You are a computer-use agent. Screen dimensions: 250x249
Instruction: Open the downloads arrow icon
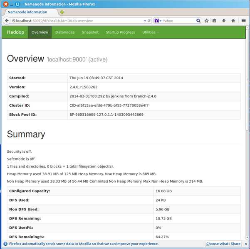(x=224, y=20)
